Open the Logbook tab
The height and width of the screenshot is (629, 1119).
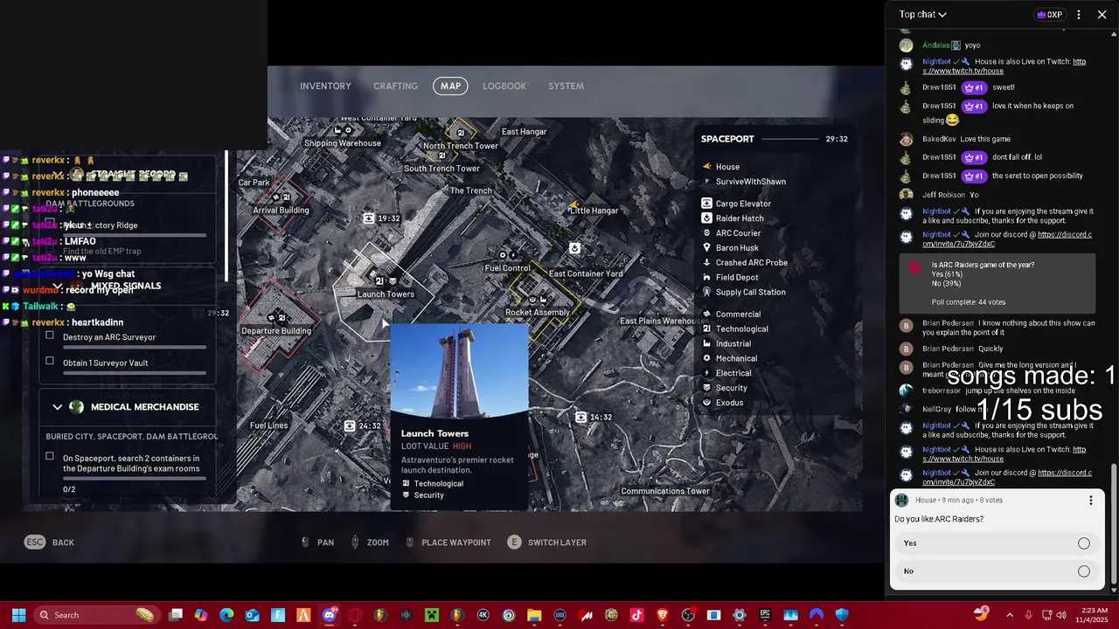(504, 86)
